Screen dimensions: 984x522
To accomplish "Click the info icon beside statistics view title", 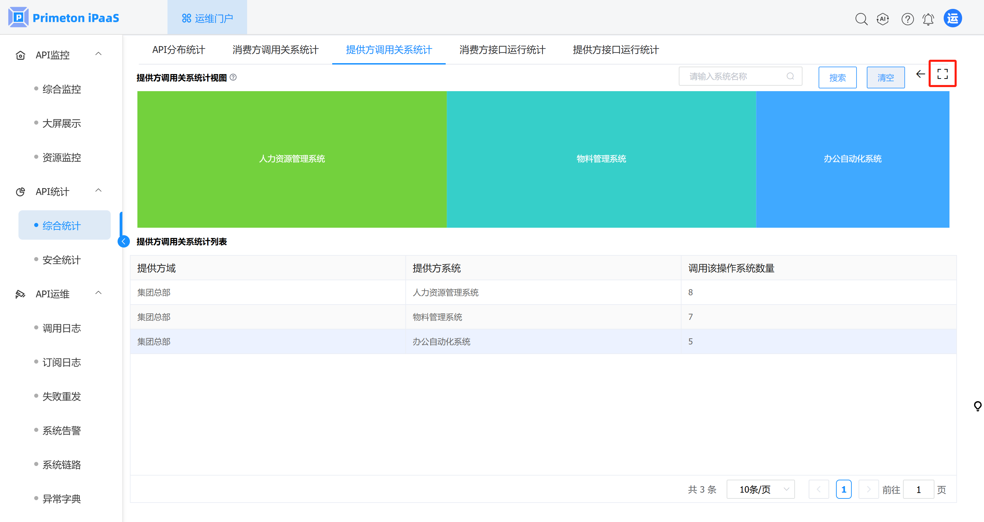I will [233, 77].
